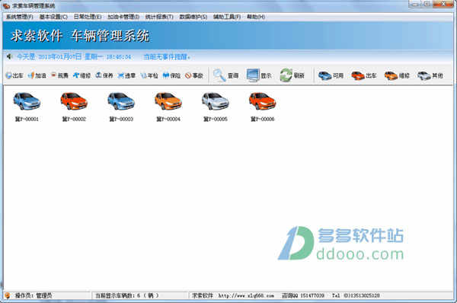Click the 刷新 refresh arrows icon
Screen dimensions: 457x303
292,75
